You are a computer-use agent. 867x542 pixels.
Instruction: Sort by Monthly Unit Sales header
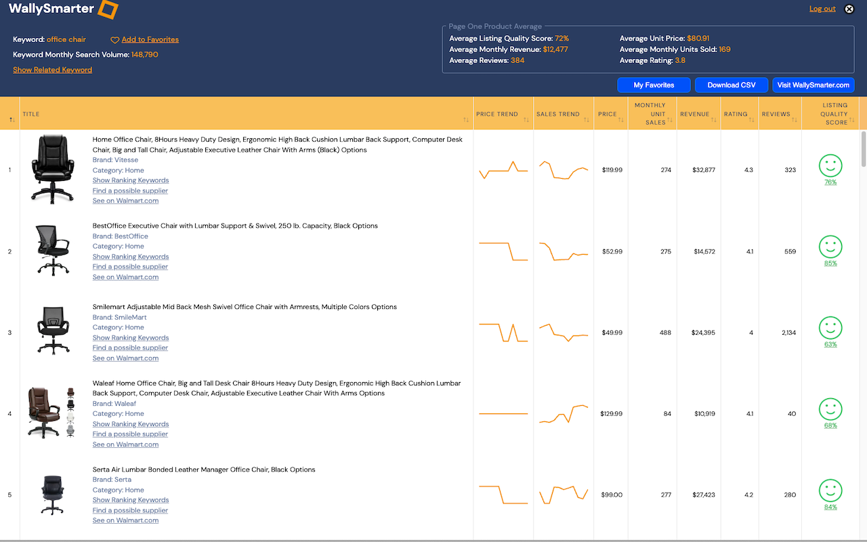pos(650,114)
